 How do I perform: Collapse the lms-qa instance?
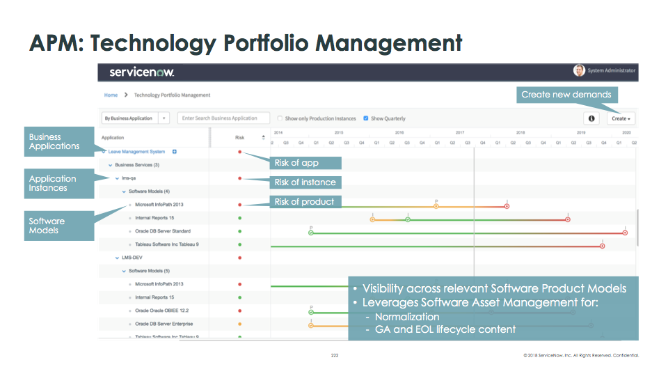coord(117,178)
